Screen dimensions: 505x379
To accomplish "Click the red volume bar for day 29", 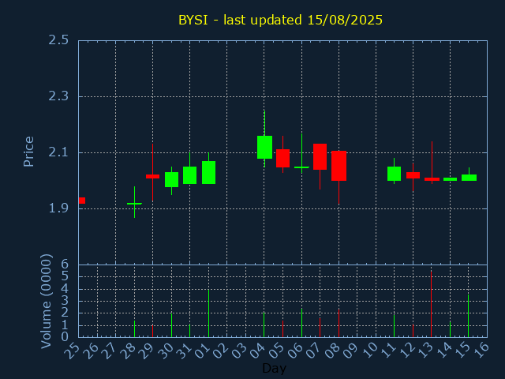I will coord(152,332).
